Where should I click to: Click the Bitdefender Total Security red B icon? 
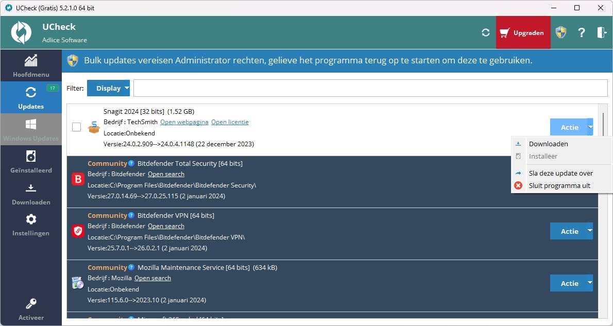pyautogui.click(x=78, y=179)
